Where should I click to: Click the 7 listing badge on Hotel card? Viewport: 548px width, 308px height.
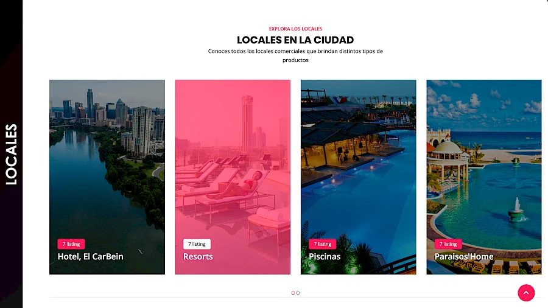pos(71,243)
